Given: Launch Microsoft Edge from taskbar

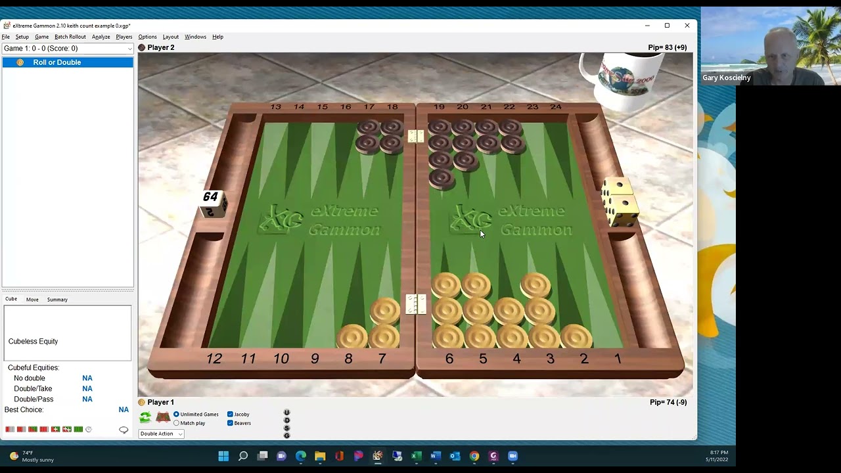Looking at the screenshot, I should [301, 456].
